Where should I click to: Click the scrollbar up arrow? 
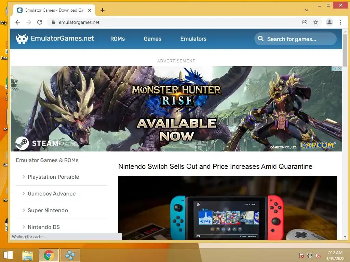click(x=345, y=32)
